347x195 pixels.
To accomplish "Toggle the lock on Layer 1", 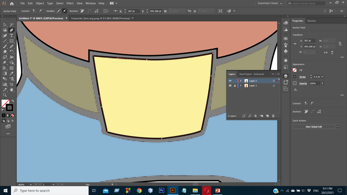I will 235,86.
